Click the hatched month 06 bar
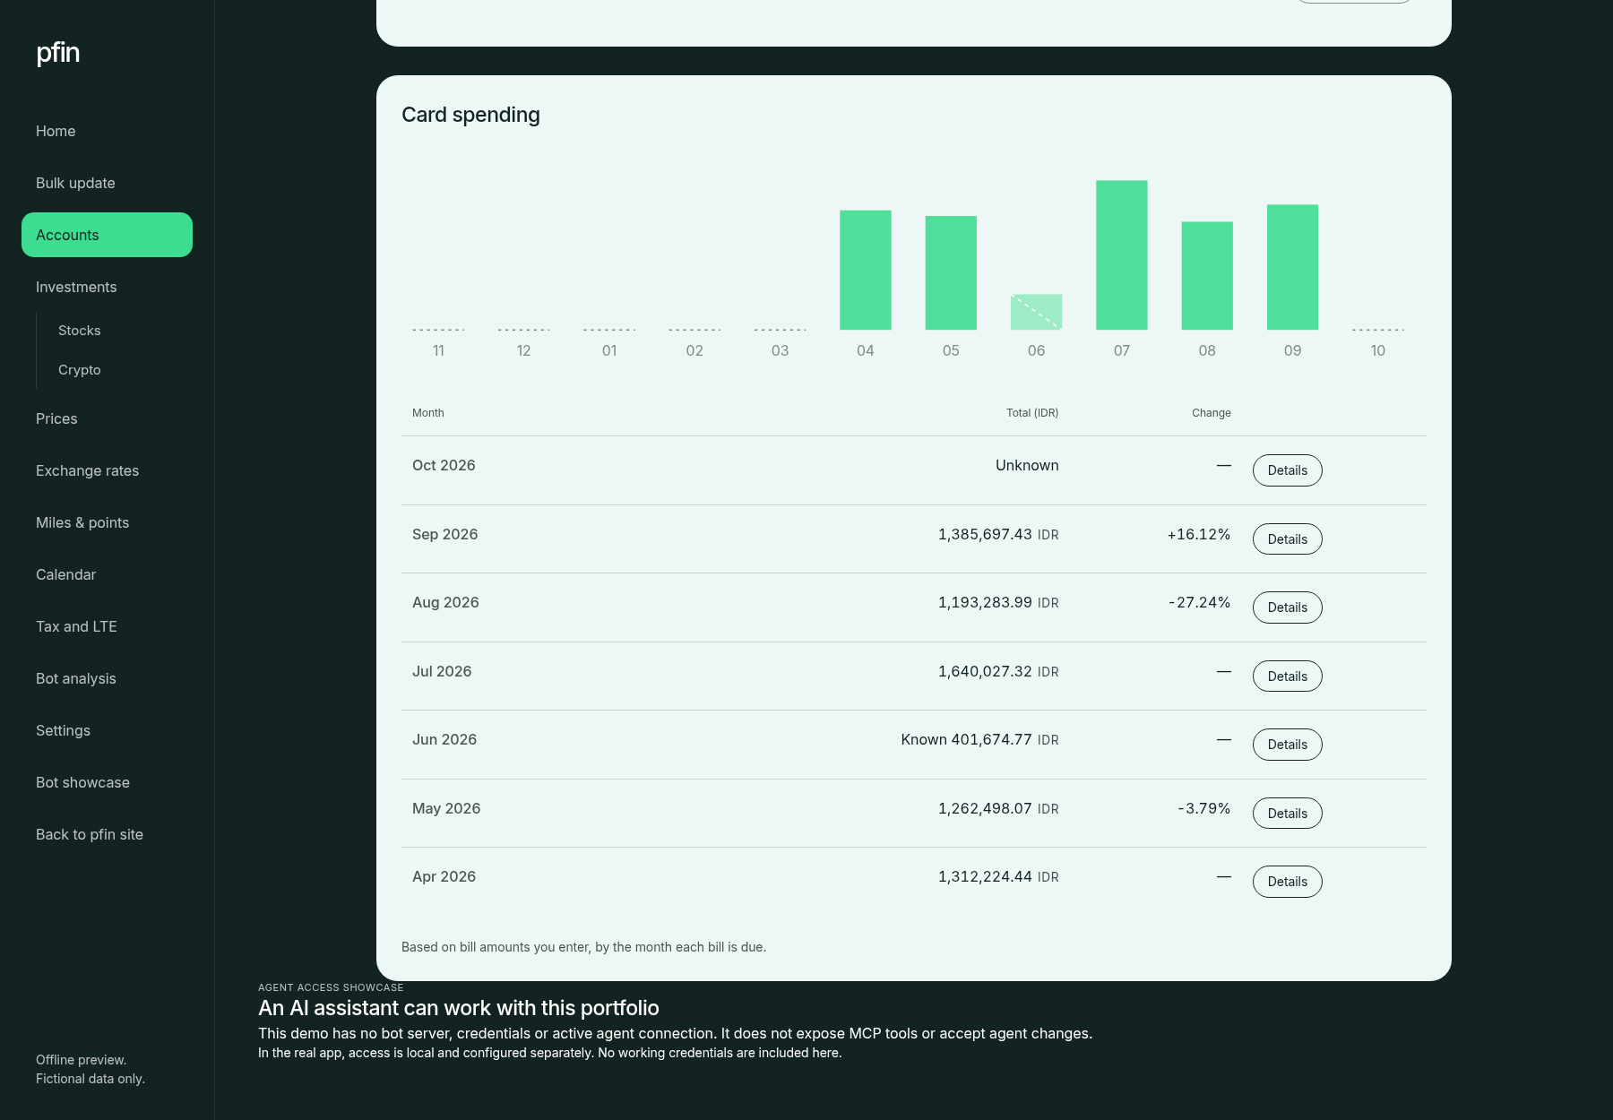This screenshot has height=1120, width=1613. pos(1036,312)
